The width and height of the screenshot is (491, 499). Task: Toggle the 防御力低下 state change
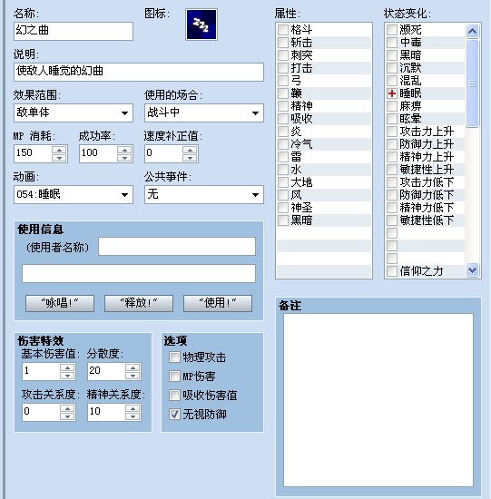pos(392,195)
